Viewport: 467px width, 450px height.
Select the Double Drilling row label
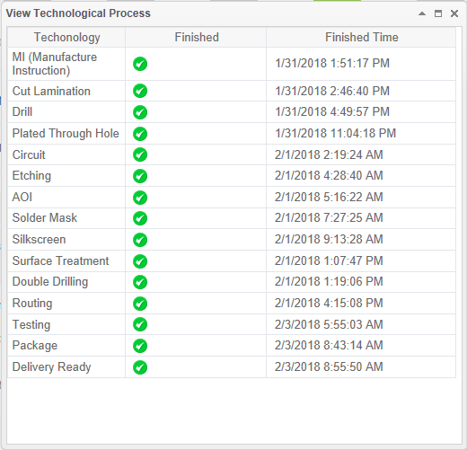pyautogui.click(x=50, y=282)
